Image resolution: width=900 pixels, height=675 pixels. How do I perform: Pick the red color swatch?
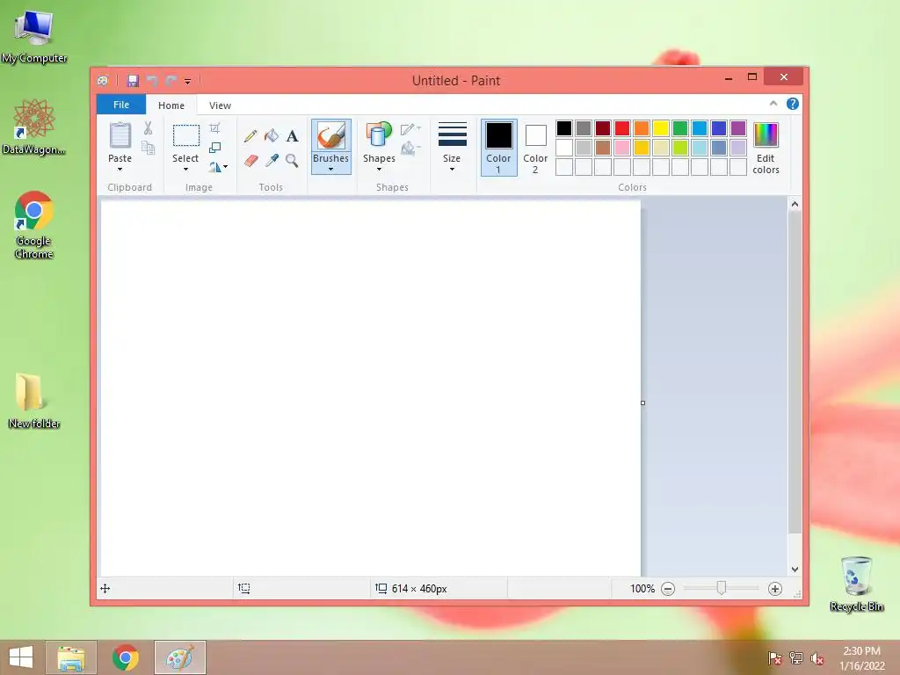pyautogui.click(x=622, y=128)
